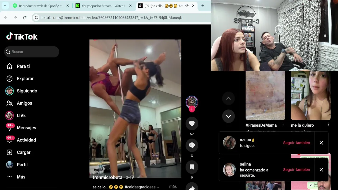Open the Amigos page
Image resolution: width=338 pixels, height=190 pixels.
coord(24,103)
